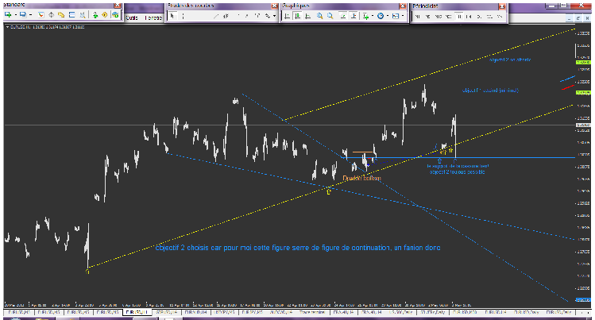
Task: Select the Arrows drawing tool
Action: [268, 16]
